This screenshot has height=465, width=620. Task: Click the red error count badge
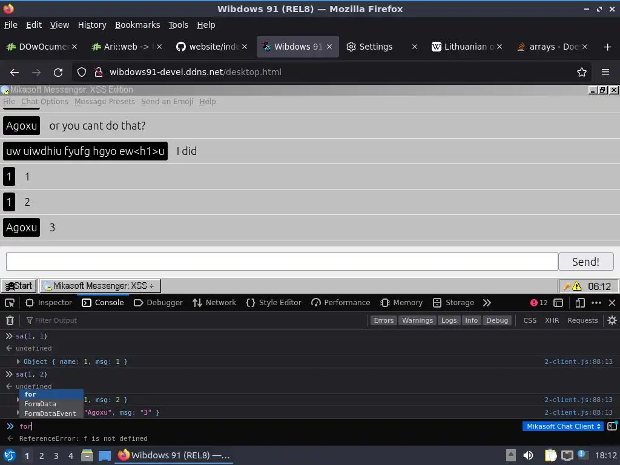click(x=539, y=303)
